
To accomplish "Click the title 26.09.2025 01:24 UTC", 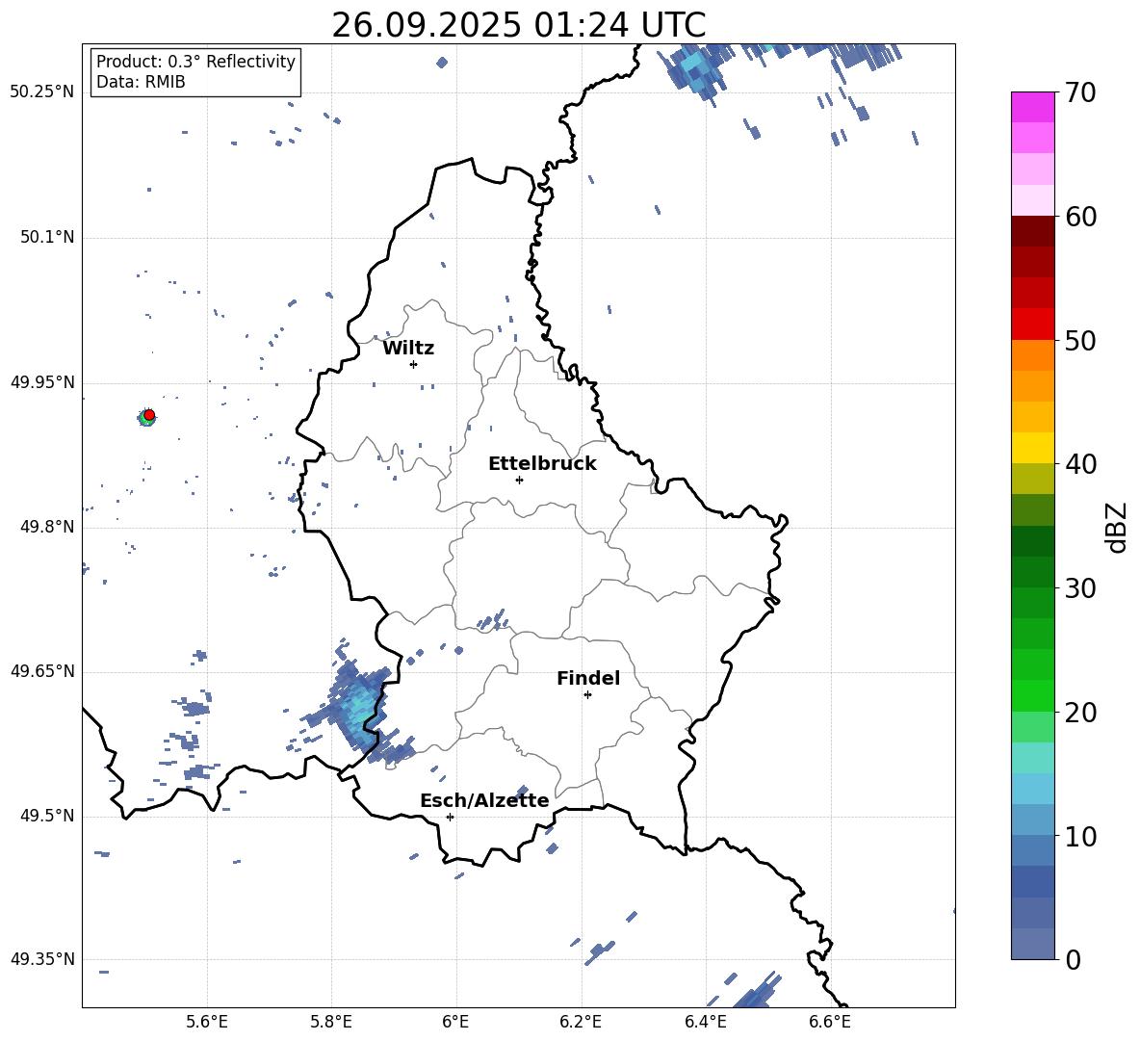I will click(518, 25).
